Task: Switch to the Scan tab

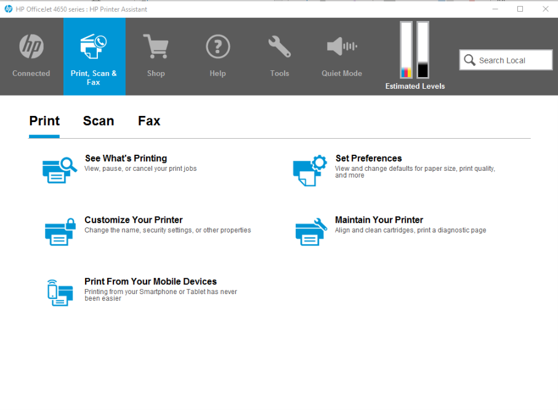Action: click(x=99, y=121)
